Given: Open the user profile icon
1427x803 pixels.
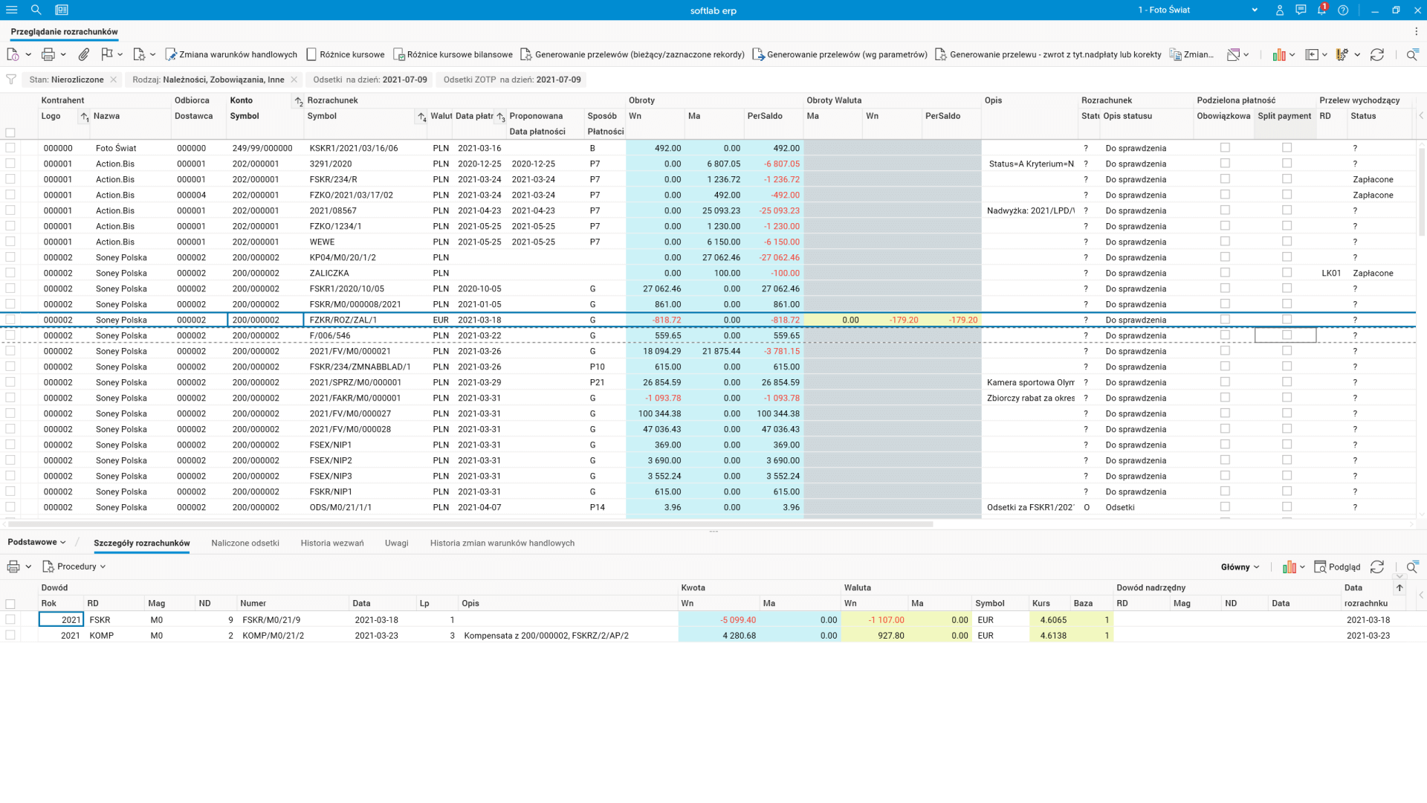Looking at the screenshot, I should tap(1280, 10).
